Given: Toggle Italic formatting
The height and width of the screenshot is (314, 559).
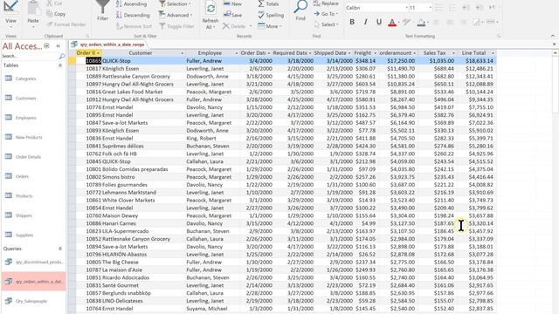Looking at the screenshot, I should click(x=365, y=22).
